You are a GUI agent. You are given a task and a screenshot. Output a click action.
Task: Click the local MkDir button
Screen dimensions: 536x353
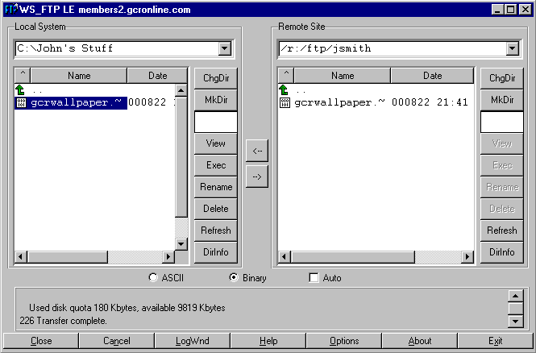216,100
